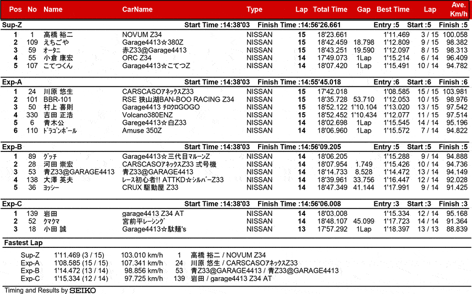This screenshot has width=472, height=294.
Task: Click car name Amuse 350Z
Action: pyautogui.click(x=142, y=130)
